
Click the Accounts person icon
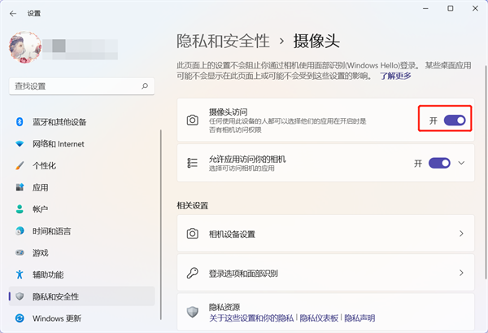coord(20,209)
